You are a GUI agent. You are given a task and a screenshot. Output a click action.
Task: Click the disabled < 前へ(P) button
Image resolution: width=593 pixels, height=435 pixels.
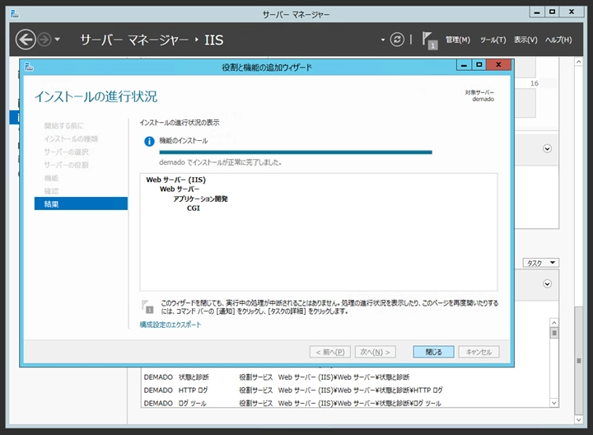point(330,352)
